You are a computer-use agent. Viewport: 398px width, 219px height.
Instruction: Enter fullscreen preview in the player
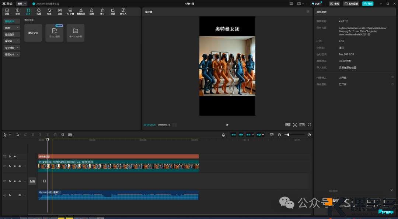tap(309, 125)
